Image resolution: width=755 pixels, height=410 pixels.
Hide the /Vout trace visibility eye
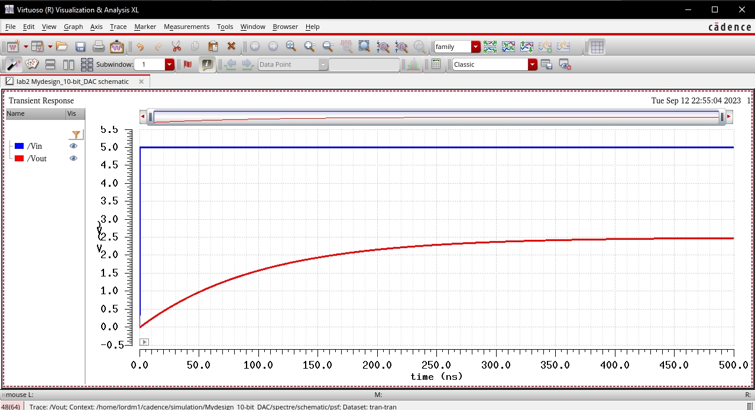73,158
